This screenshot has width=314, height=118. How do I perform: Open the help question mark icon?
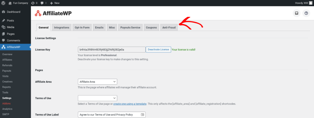pos(306,13)
